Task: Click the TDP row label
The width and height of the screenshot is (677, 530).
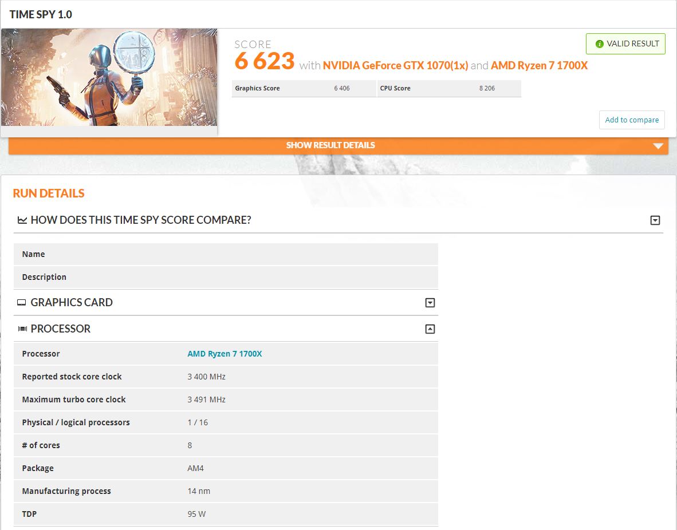Action: 29,514
